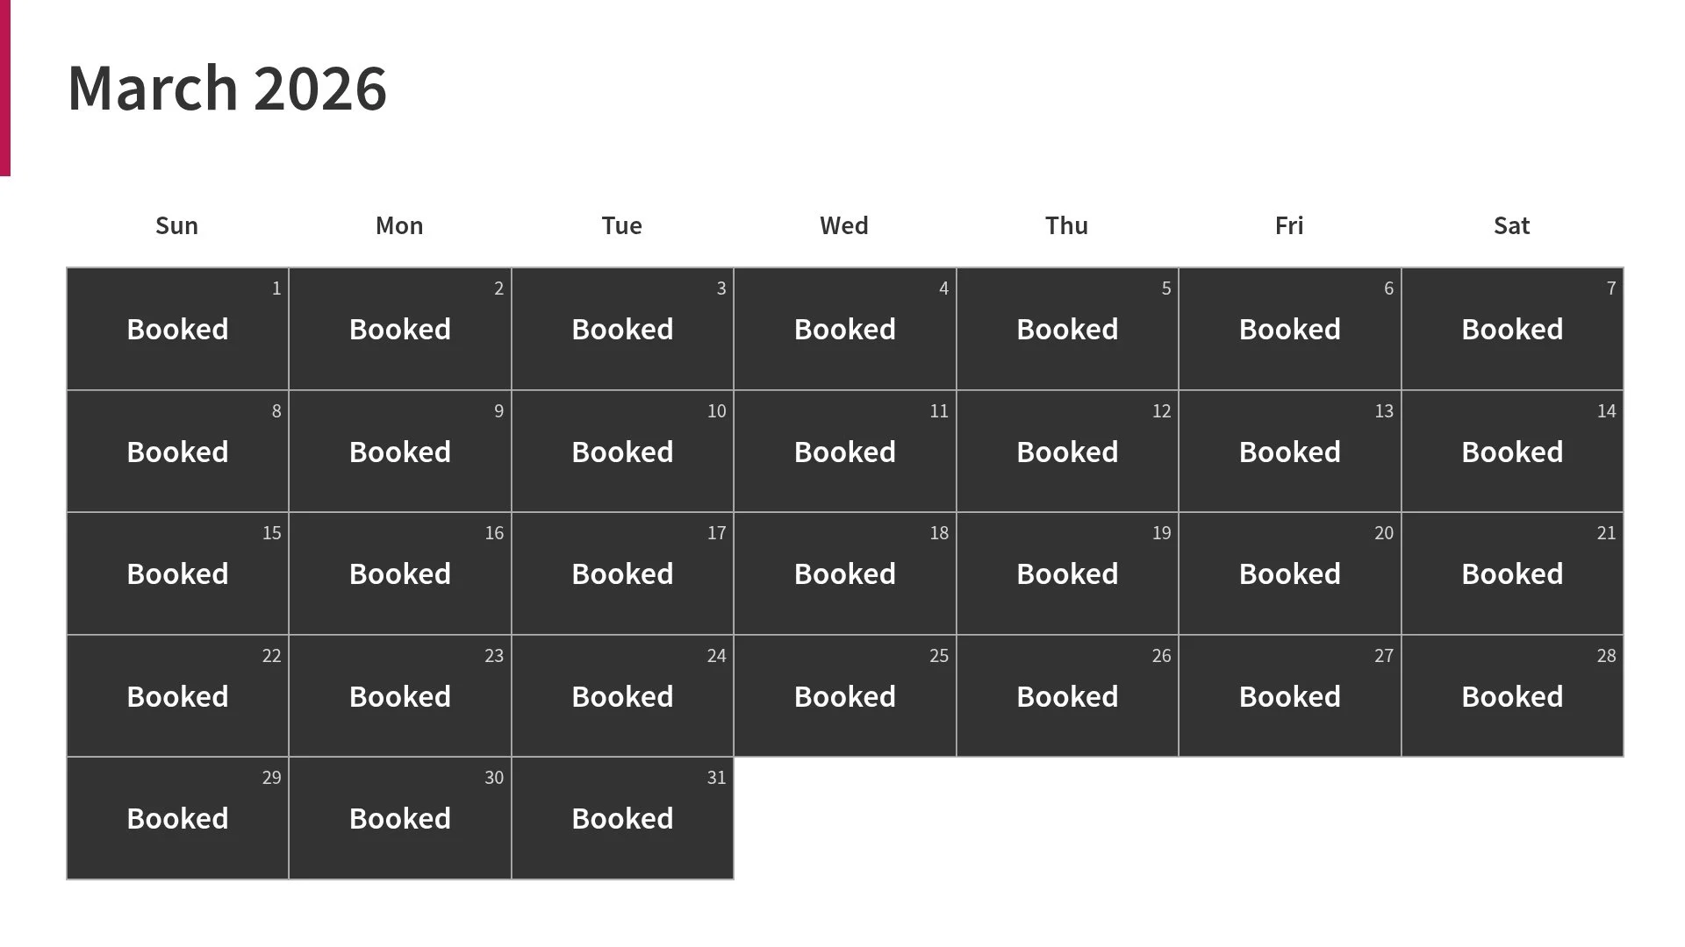
Task: Pick the March 22 Sunday cell
Action: (177, 696)
